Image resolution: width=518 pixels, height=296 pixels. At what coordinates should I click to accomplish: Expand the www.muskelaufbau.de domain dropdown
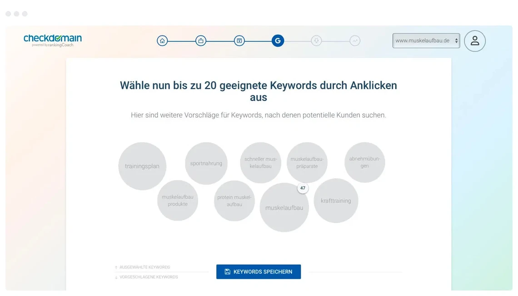click(426, 40)
